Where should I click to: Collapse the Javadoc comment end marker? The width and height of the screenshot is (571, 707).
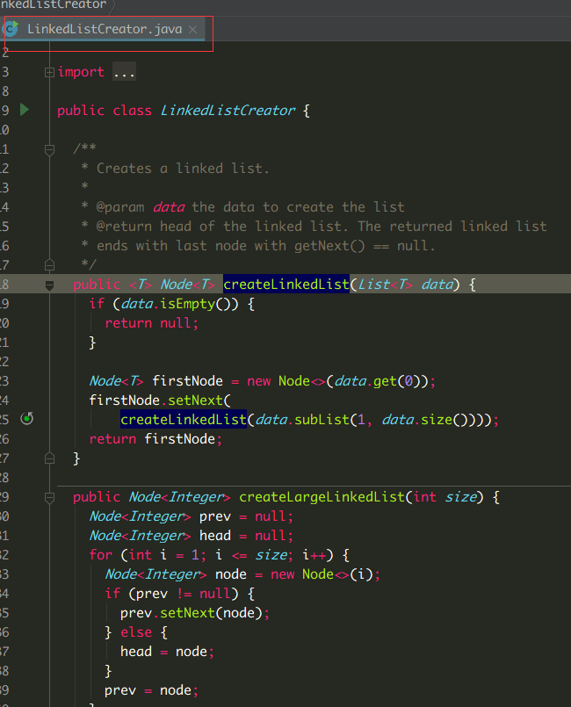[x=49, y=264]
